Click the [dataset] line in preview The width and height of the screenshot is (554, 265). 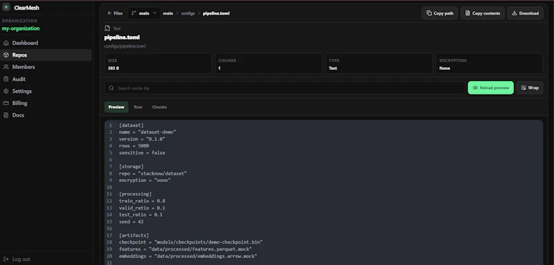pyautogui.click(x=132, y=125)
